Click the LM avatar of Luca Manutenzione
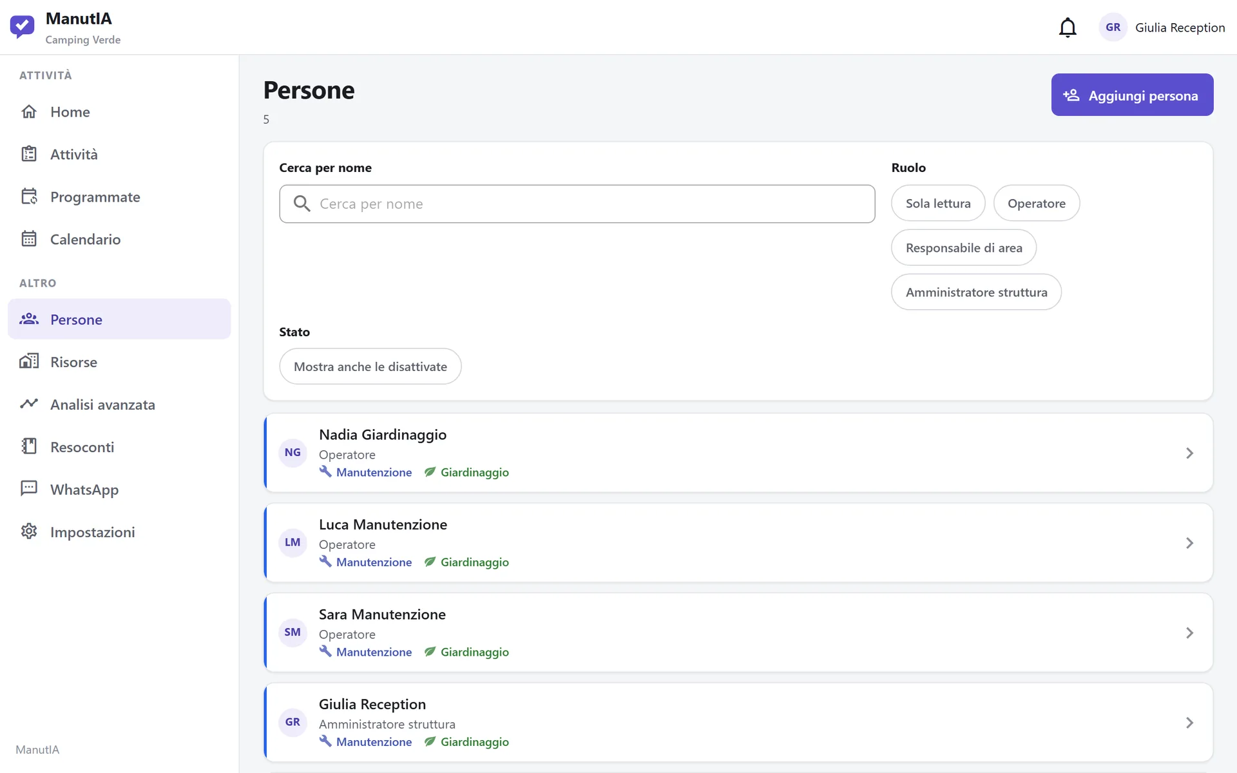 pyautogui.click(x=292, y=542)
